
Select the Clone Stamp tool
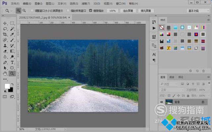pos(5,45)
